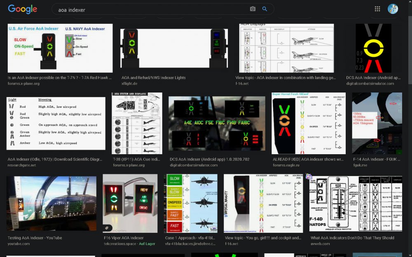Click the Google logo to return home
This screenshot has height=257, width=412.
click(22, 9)
